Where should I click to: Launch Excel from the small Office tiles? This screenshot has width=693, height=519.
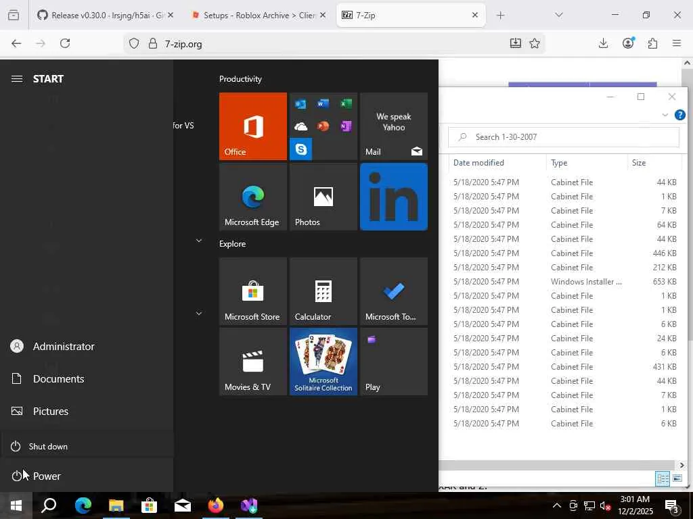pyautogui.click(x=346, y=103)
